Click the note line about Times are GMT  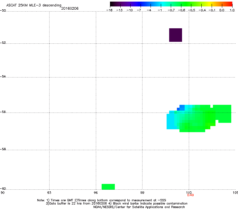pos(102,200)
